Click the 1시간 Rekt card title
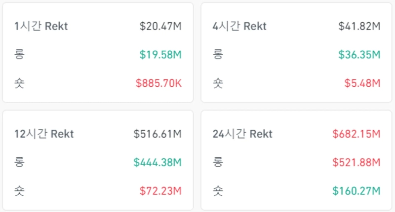395x212 pixels. pyautogui.click(x=41, y=27)
